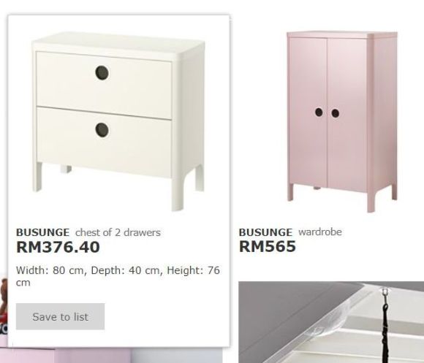Click the RM376.40 price label
The image size is (424, 363).
point(58,247)
